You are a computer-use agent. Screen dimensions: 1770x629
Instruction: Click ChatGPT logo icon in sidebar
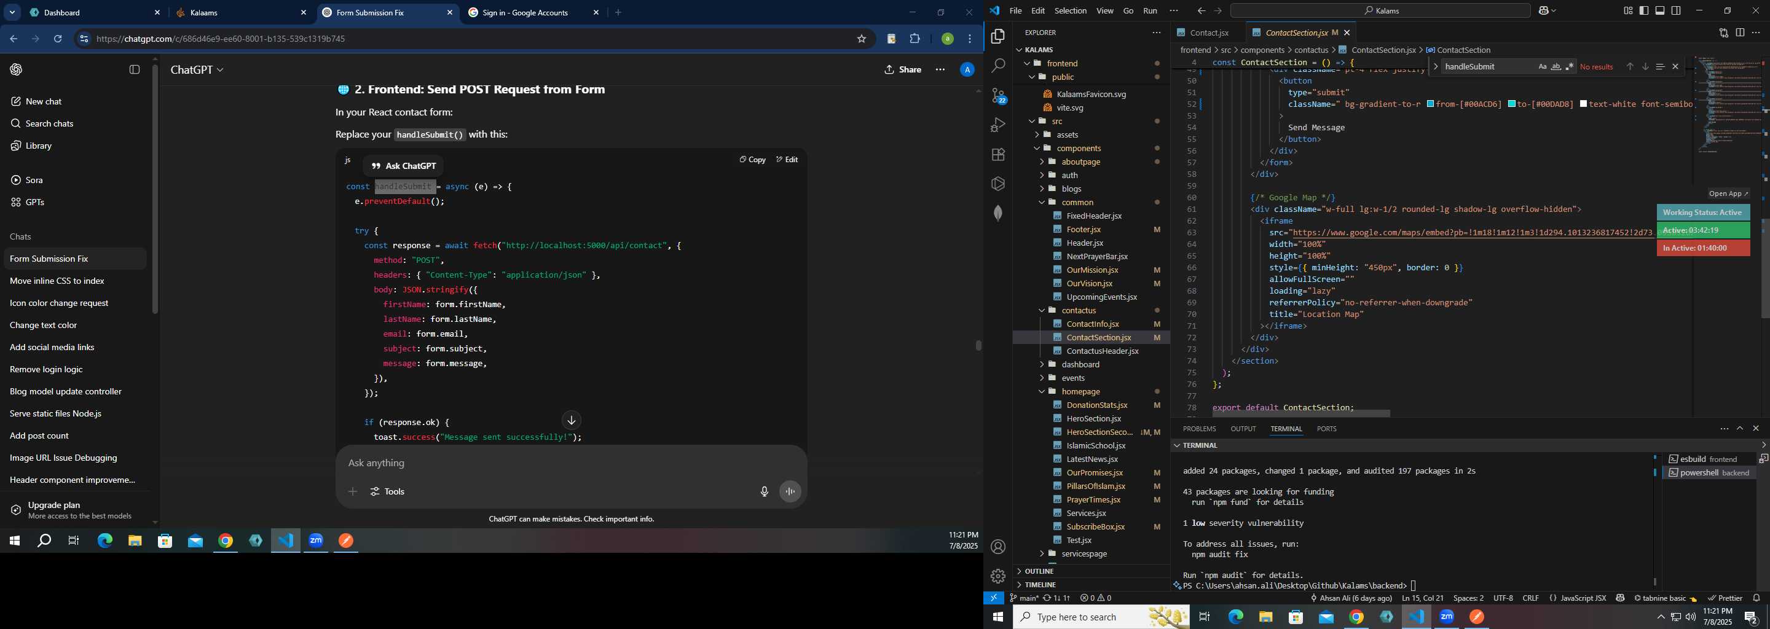(17, 69)
